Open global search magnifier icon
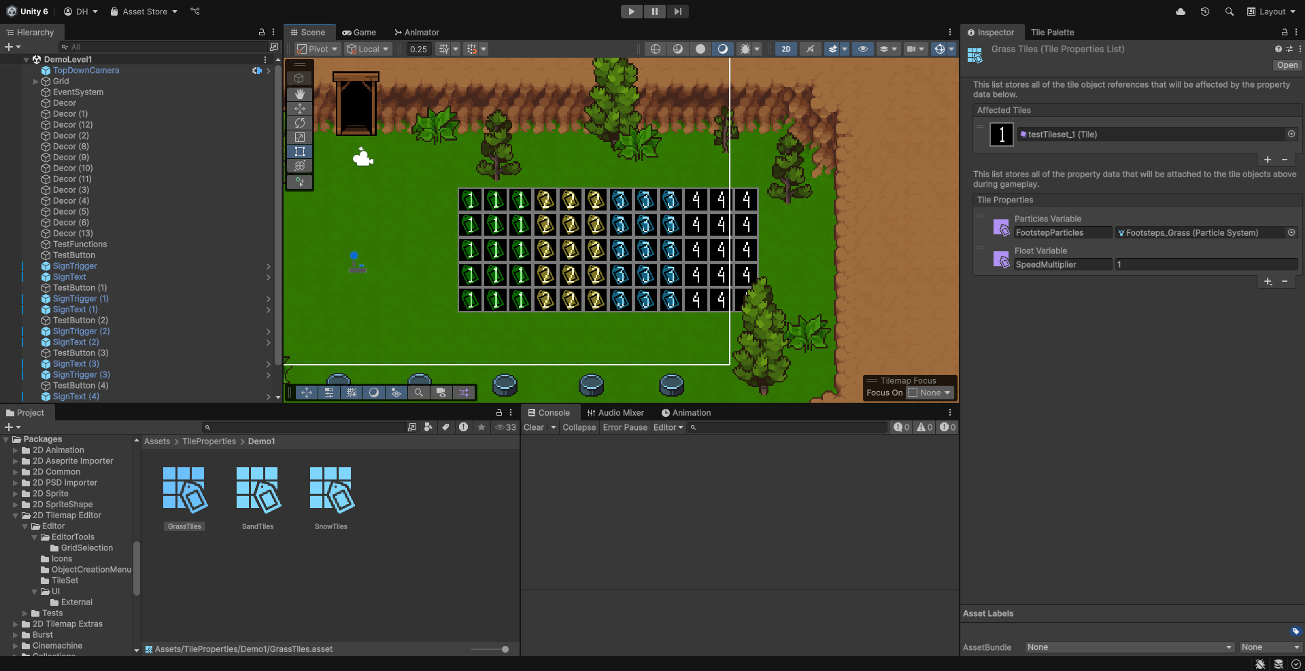The width and height of the screenshot is (1305, 671). pos(1229,12)
